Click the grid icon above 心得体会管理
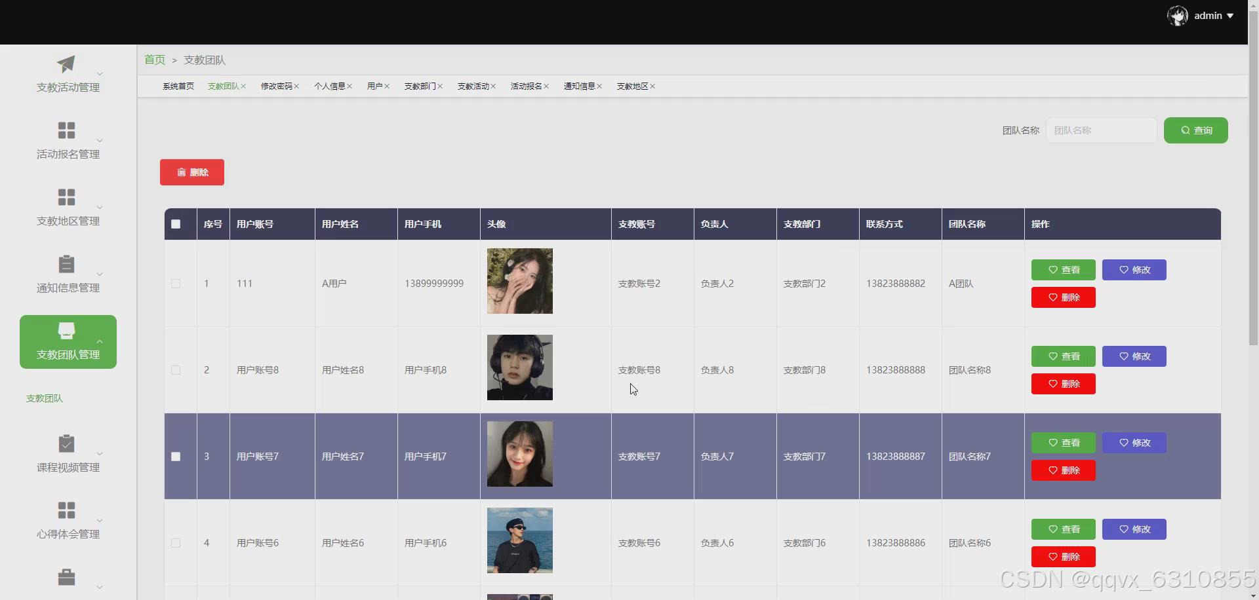 [66, 510]
